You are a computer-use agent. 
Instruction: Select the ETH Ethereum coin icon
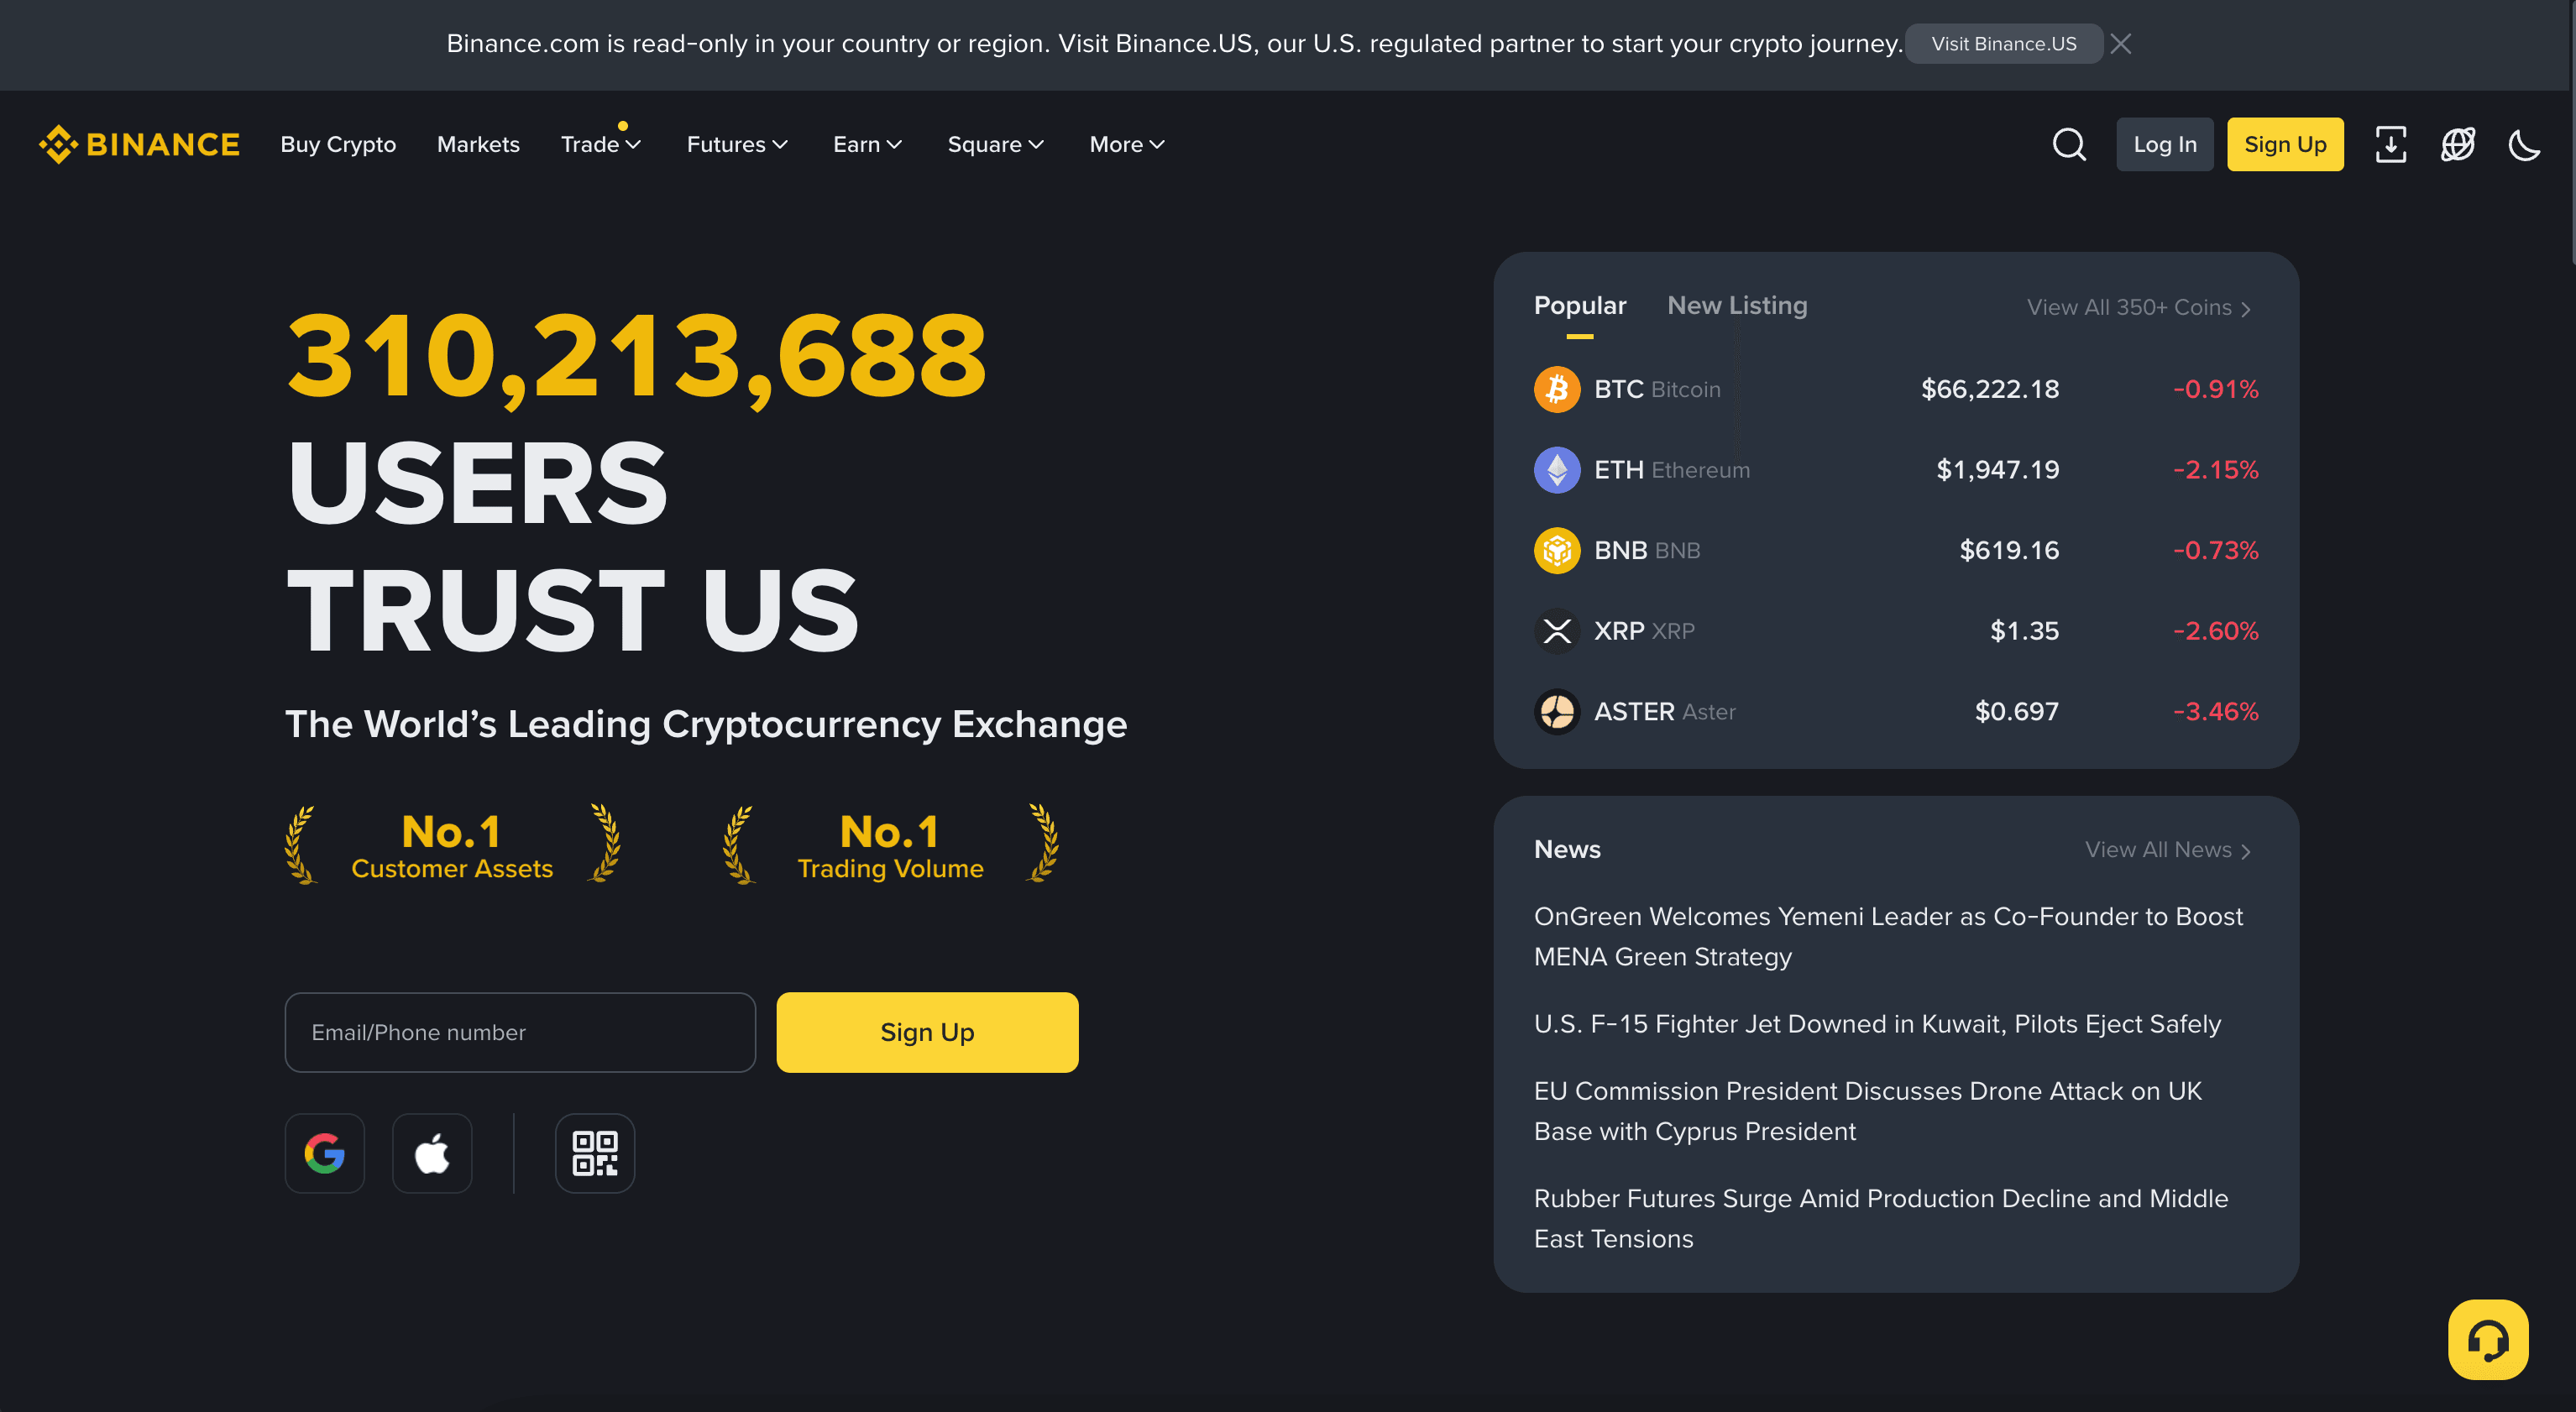1556,469
